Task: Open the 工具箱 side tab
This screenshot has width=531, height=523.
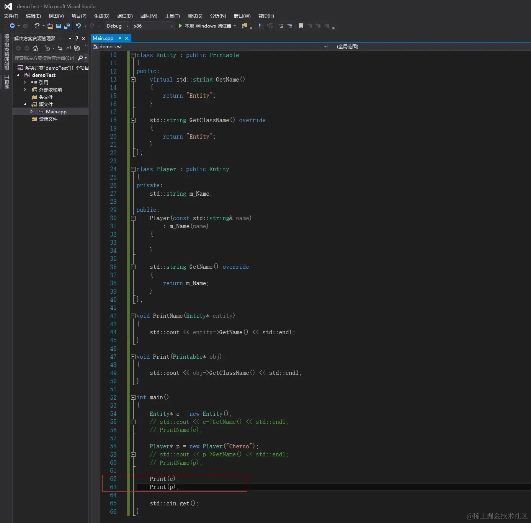Action: 7,82
